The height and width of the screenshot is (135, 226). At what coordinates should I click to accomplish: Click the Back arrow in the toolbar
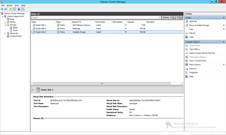click(x=2, y=9)
